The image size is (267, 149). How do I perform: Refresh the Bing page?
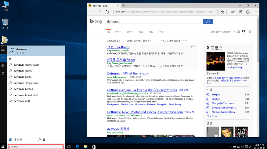(x=107, y=12)
